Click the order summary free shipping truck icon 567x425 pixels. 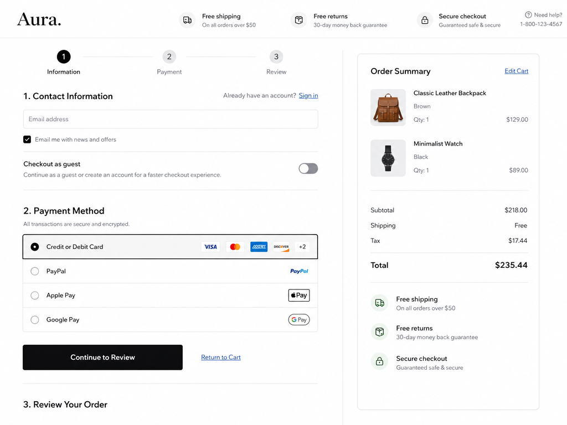pos(379,303)
